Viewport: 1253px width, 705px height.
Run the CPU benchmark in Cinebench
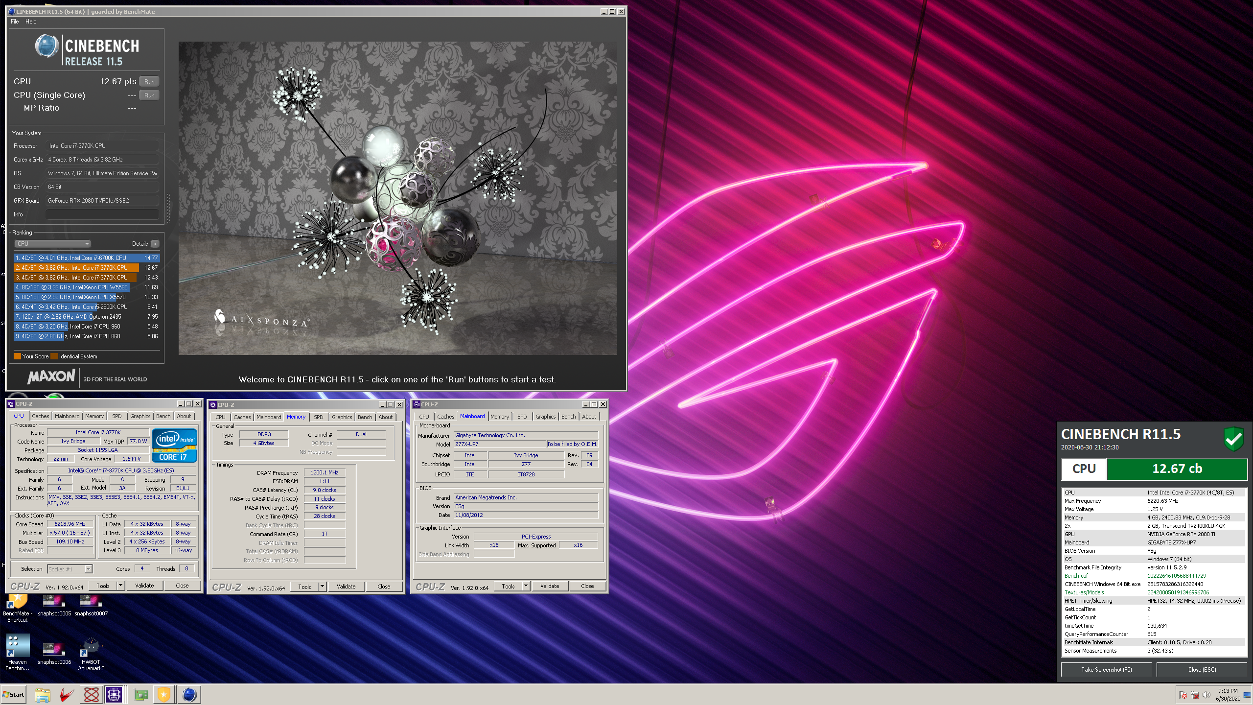(149, 82)
